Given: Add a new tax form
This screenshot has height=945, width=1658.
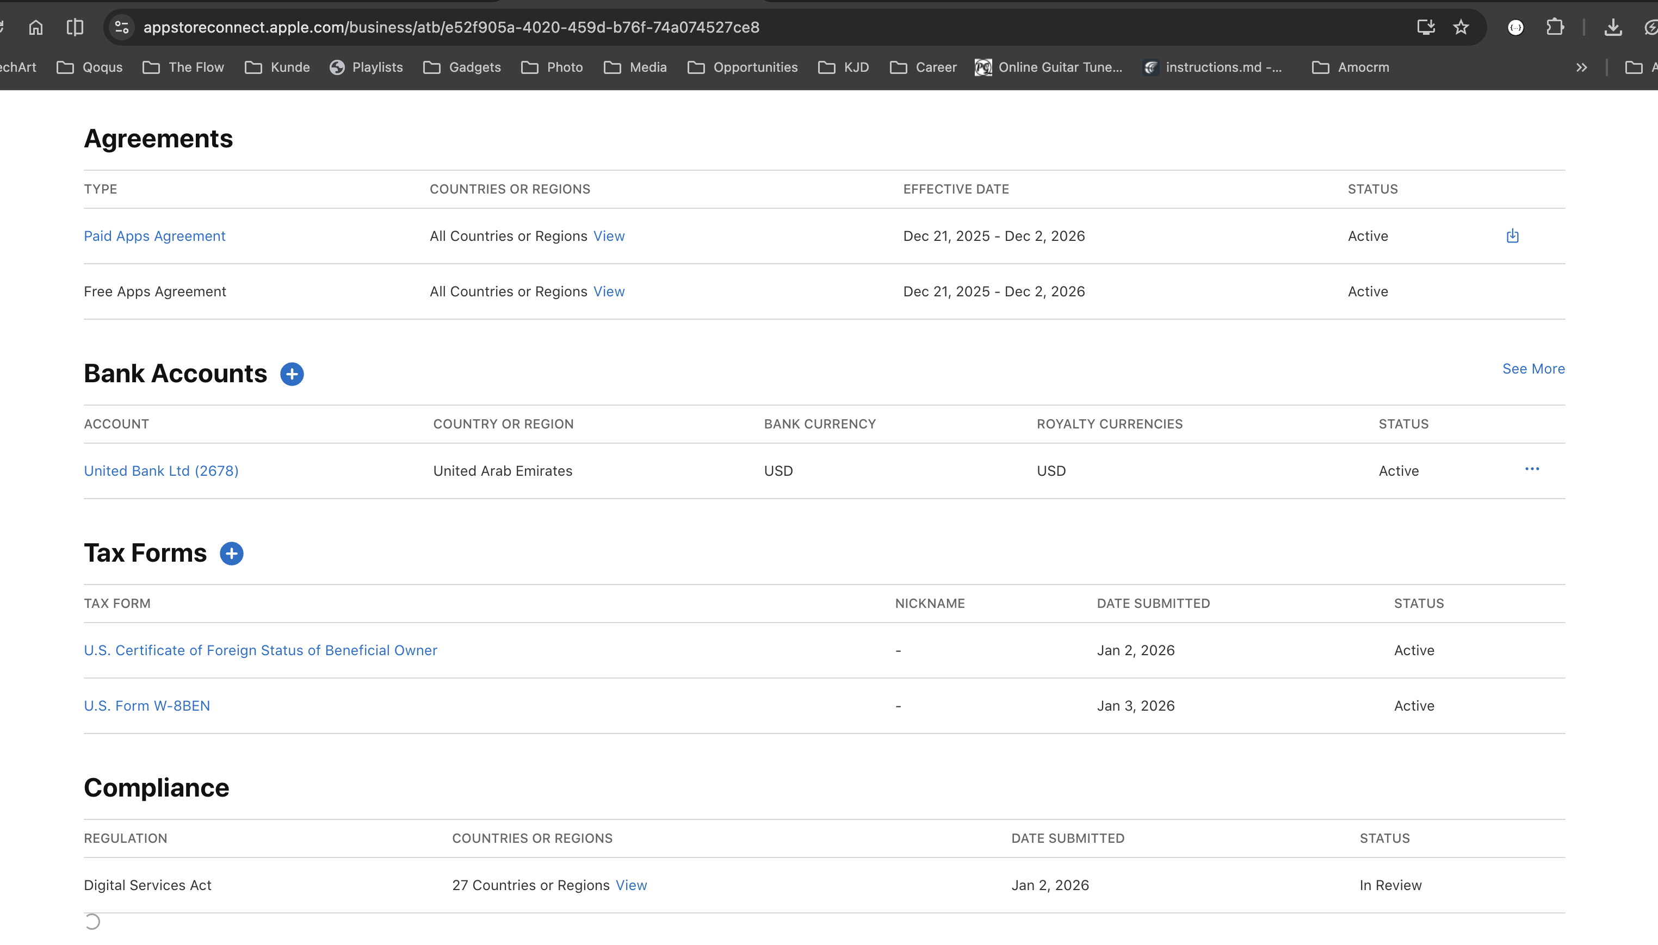Looking at the screenshot, I should (x=231, y=554).
